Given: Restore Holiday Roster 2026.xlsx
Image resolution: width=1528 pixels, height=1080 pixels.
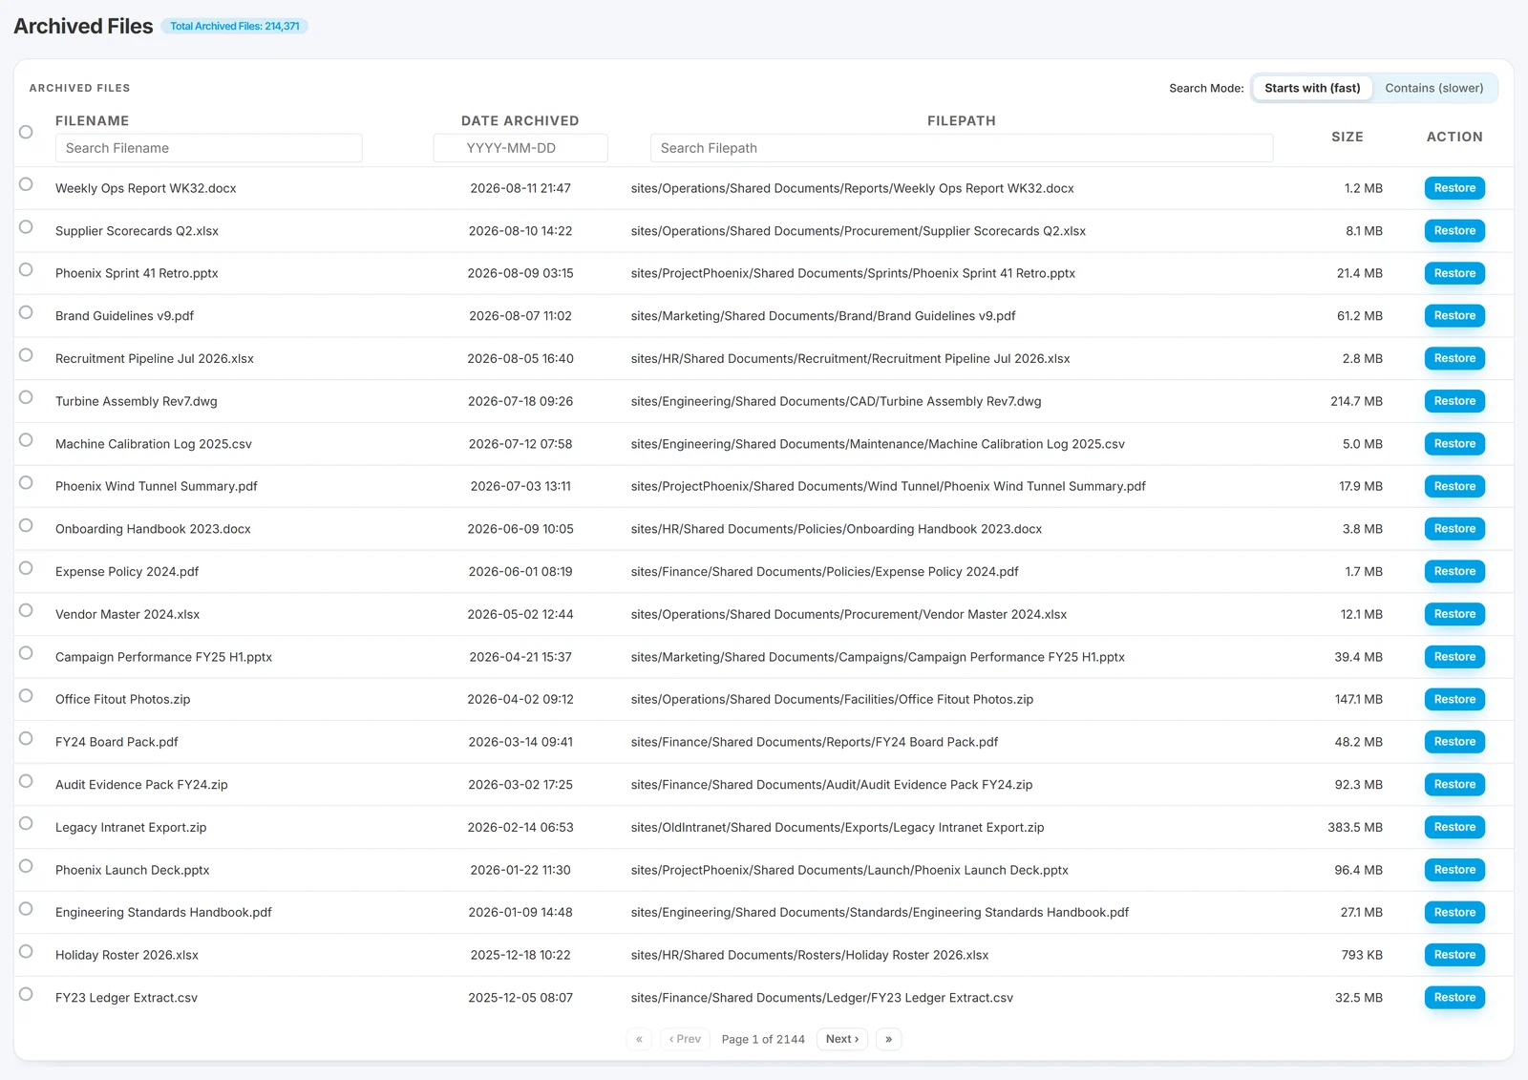Looking at the screenshot, I should (x=1454, y=955).
